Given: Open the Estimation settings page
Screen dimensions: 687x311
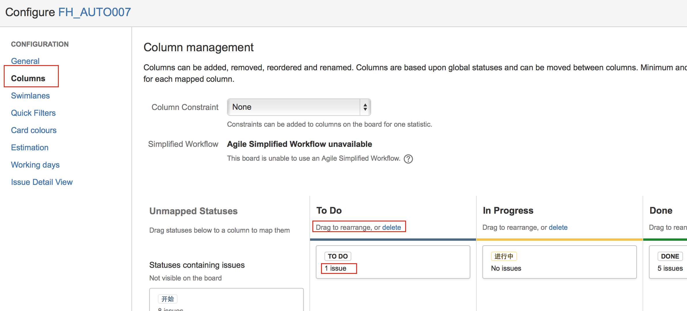Looking at the screenshot, I should pos(30,147).
